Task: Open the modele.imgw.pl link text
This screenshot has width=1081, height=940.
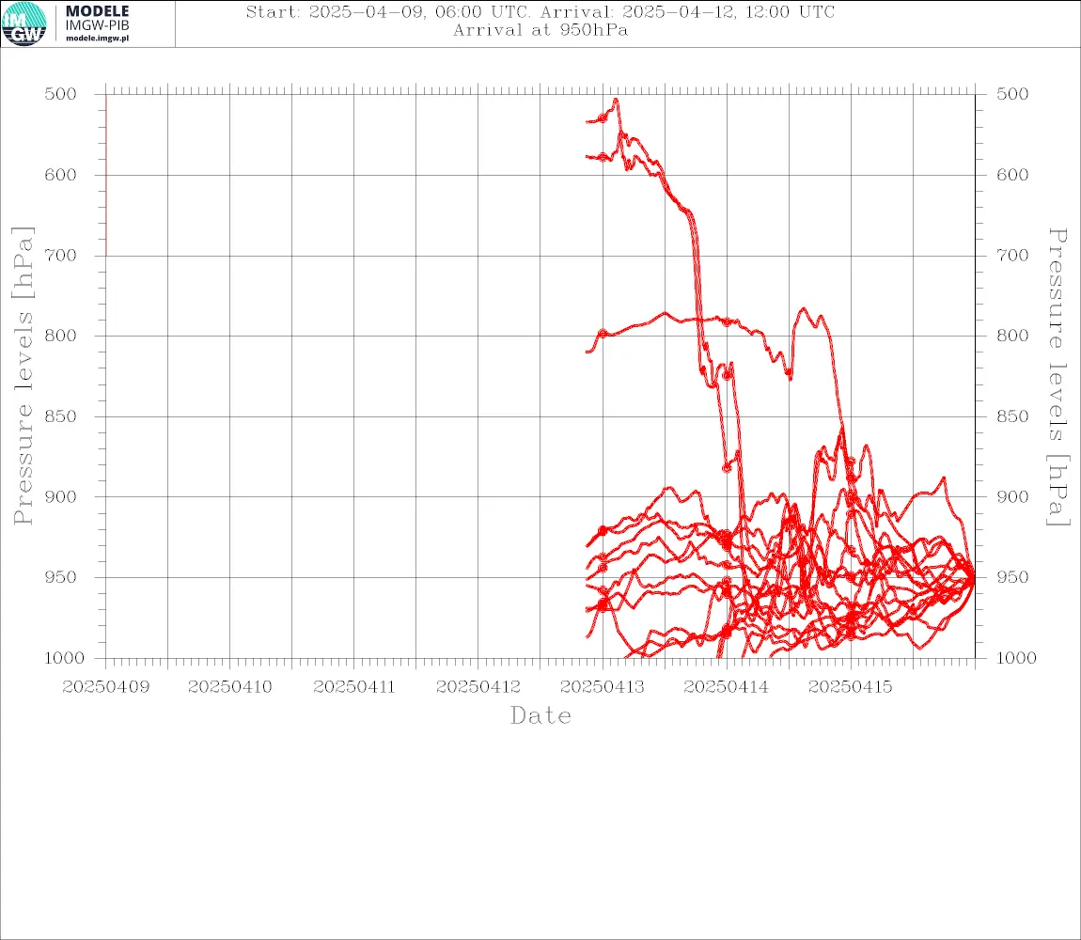Action: pos(97,39)
